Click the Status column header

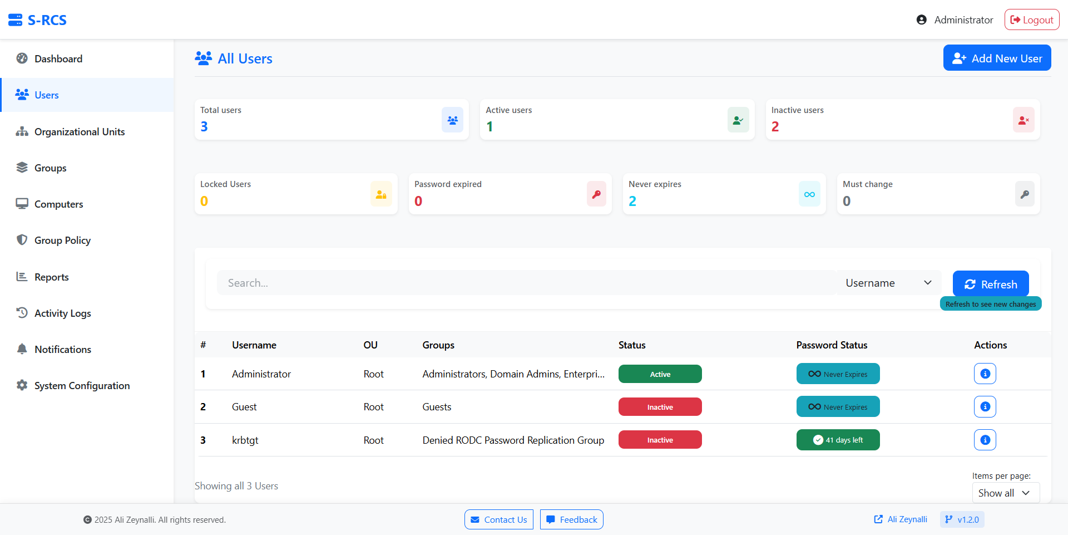coord(632,345)
